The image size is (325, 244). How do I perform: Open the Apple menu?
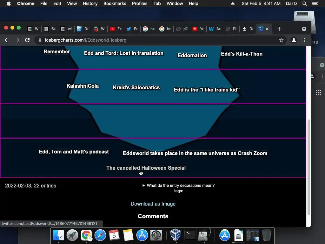(x=9, y=3)
